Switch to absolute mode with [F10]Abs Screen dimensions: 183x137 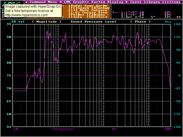(96, 15)
